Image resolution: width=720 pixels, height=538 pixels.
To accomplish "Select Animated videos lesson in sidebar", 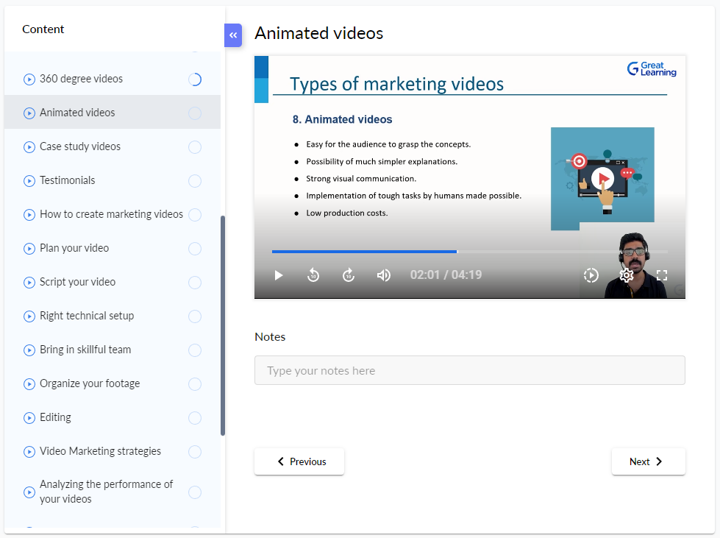I will pyautogui.click(x=113, y=113).
